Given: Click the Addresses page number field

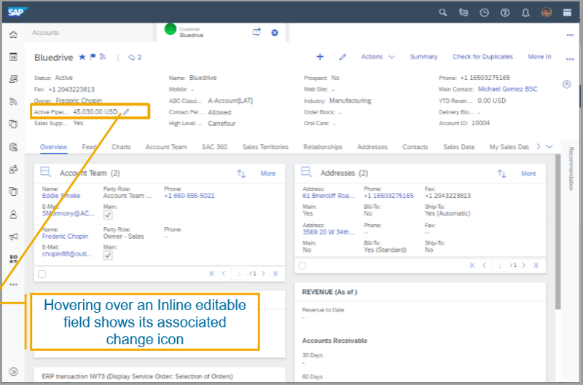Looking at the screenshot, I should (x=500, y=266).
